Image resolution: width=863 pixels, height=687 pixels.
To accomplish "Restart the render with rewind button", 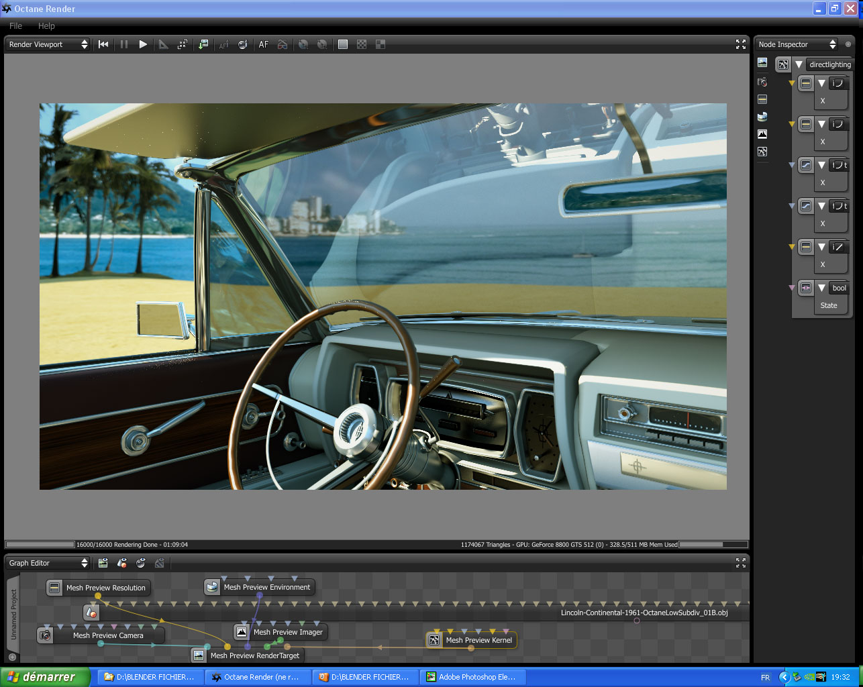I will coord(103,44).
